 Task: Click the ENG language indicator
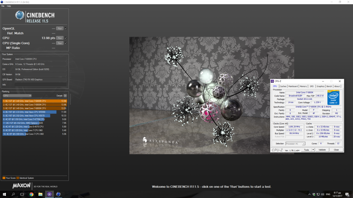[x=328, y=194]
